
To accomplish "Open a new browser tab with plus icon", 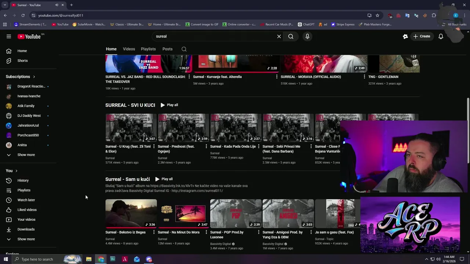I will pyautogui.click(x=71, y=5).
